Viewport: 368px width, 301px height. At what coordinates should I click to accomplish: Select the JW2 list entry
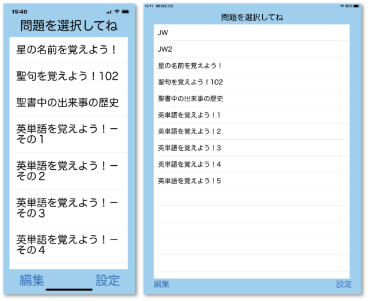252,49
